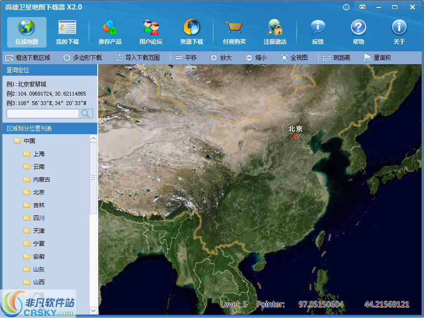Minimize the application window

pyautogui.click(x=378, y=7)
